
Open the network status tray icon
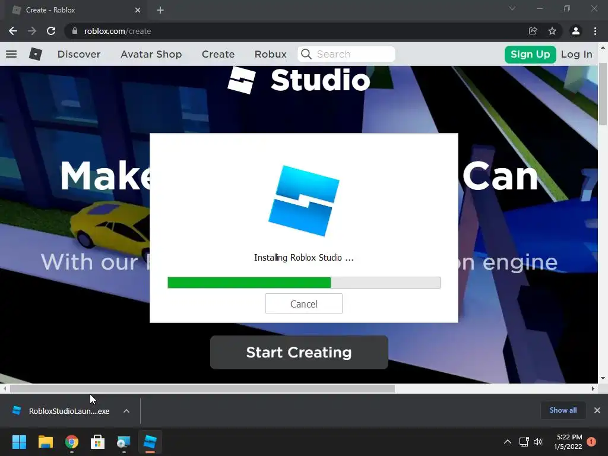[x=524, y=442]
